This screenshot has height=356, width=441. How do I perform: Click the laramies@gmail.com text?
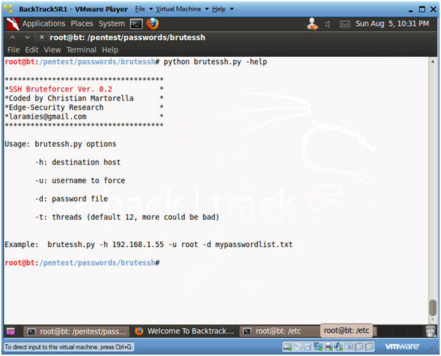point(48,117)
